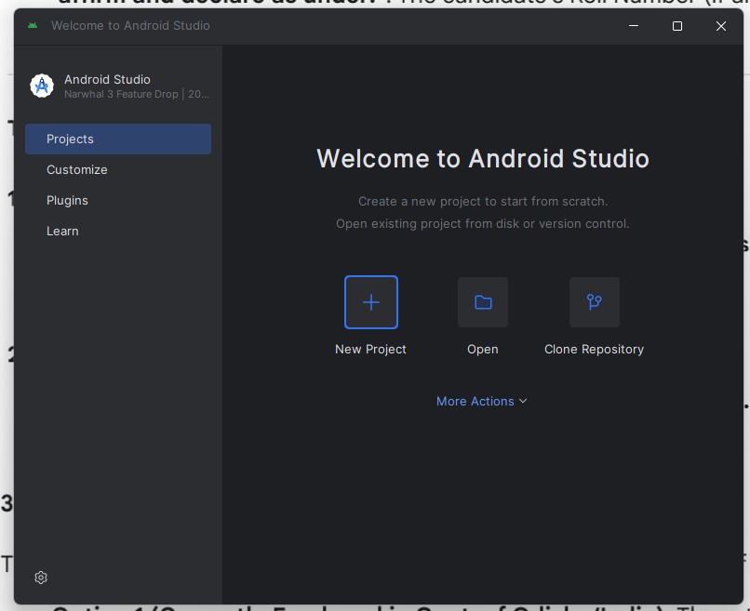Viewport: 750px width, 611px height.
Task: Click the Open folder icon
Action: click(482, 302)
